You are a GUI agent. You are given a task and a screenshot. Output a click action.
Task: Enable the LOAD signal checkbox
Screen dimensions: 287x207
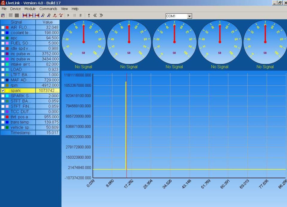click(3, 70)
